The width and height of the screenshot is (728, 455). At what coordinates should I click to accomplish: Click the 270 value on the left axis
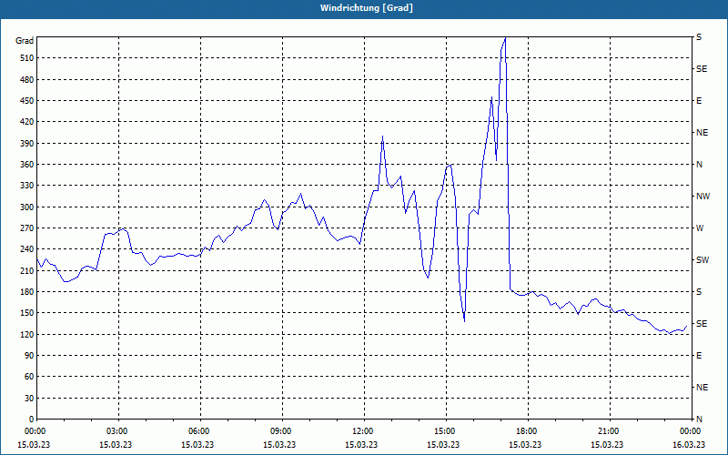click(x=27, y=228)
